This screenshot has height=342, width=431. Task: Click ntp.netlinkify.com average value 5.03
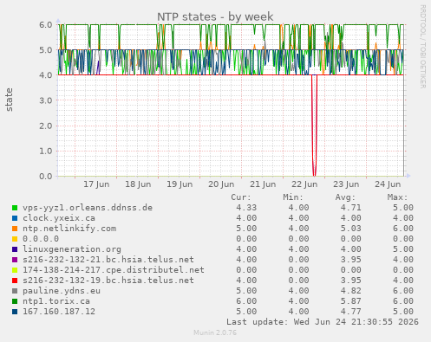click(350, 229)
